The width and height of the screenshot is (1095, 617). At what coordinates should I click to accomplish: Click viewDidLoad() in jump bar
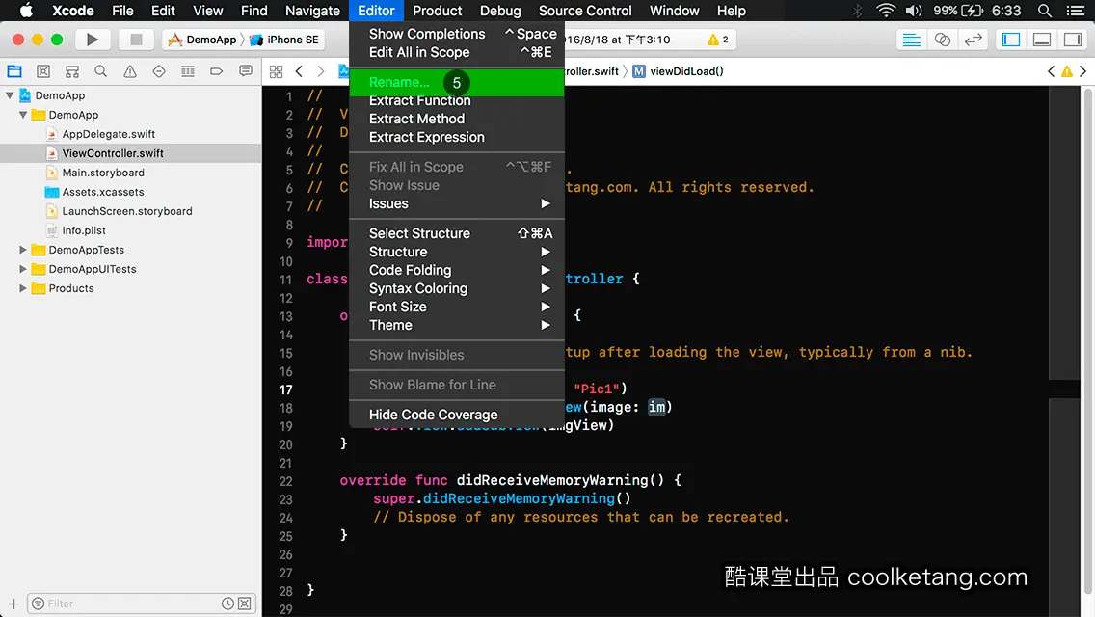click(678, 71)
